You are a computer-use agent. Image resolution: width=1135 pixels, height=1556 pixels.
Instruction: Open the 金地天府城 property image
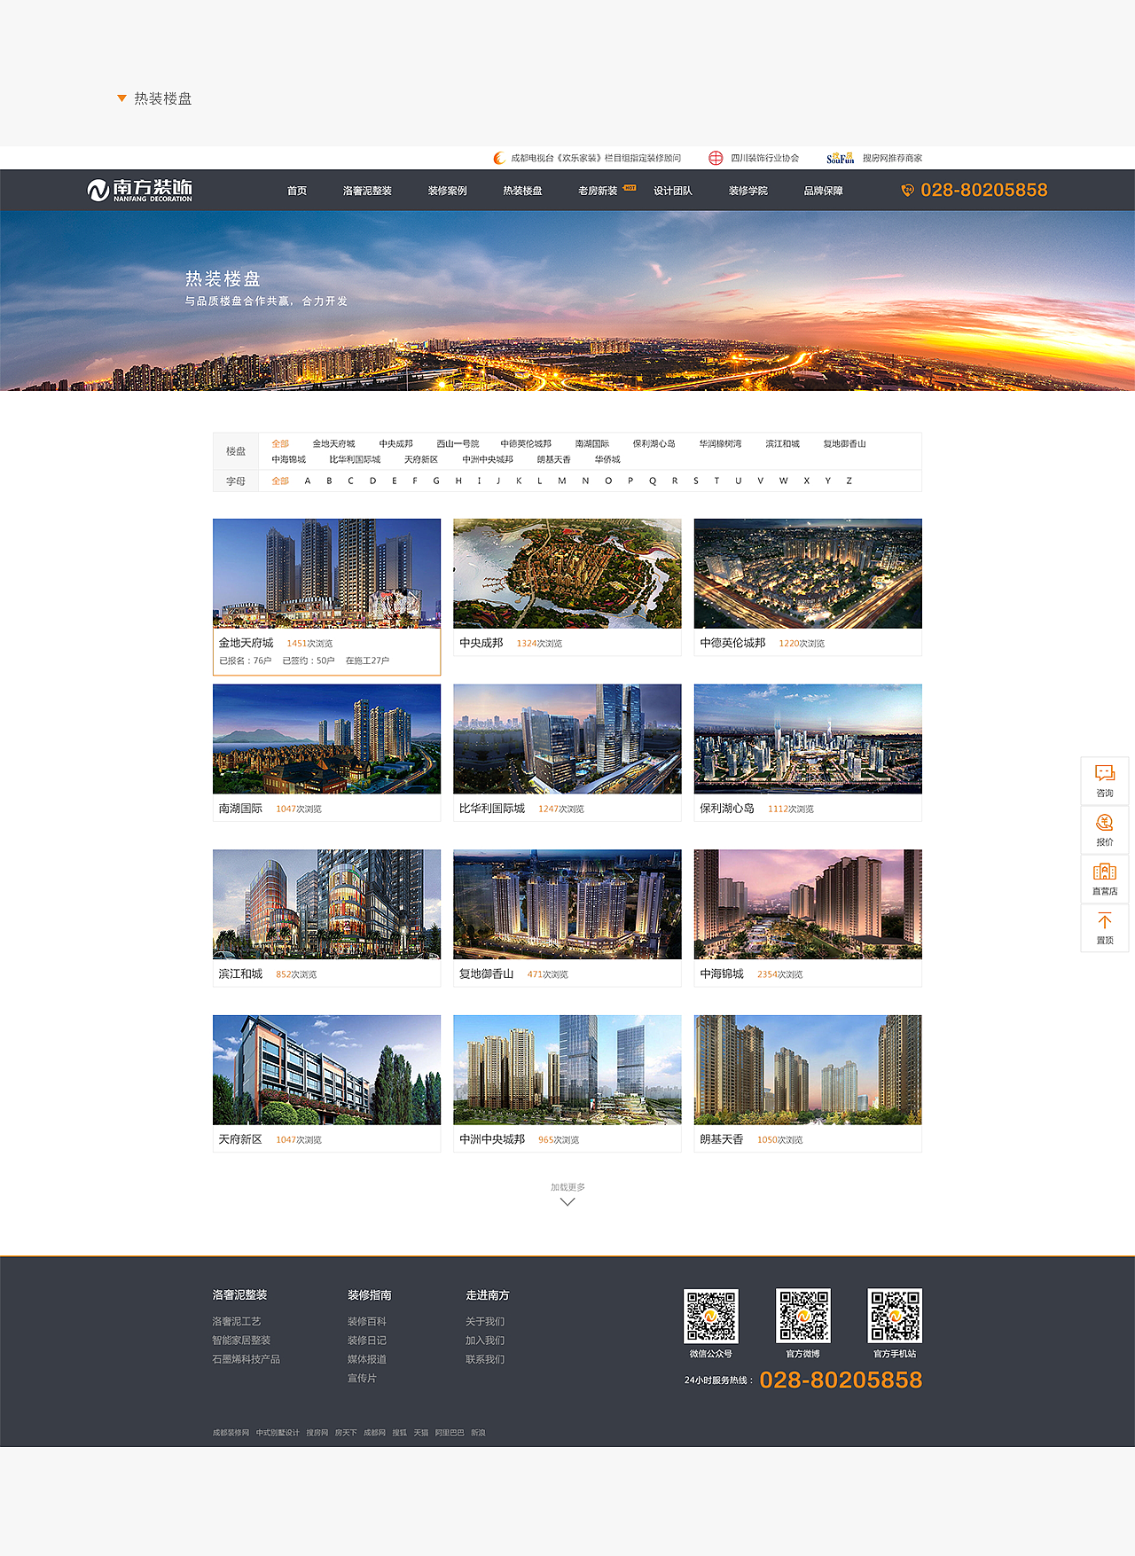pos(326,574)
